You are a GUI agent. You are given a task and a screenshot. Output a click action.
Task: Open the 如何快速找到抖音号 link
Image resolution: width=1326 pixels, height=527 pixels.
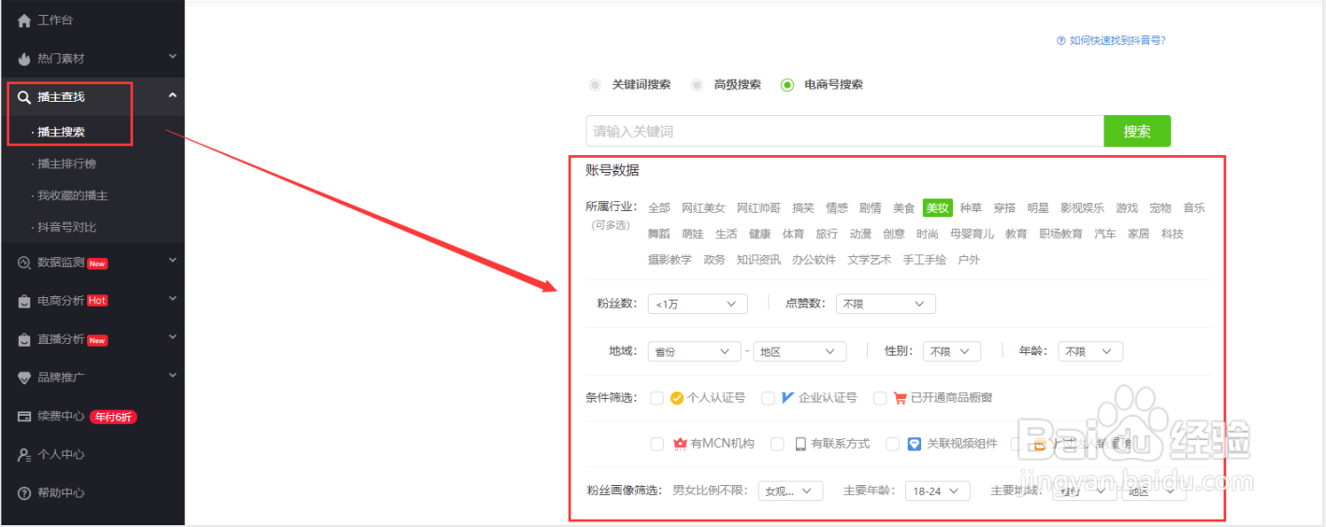tap(1117, 40)
